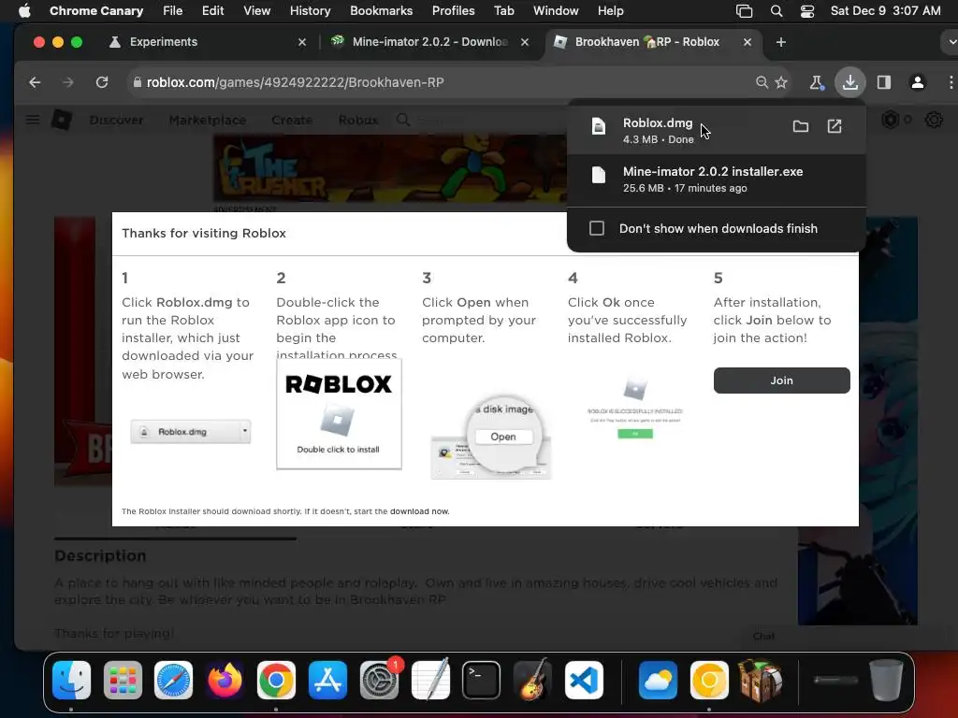The image size is (958, 718).
Task: Open Visual Studio Code from the Dock
Action: 584,681
